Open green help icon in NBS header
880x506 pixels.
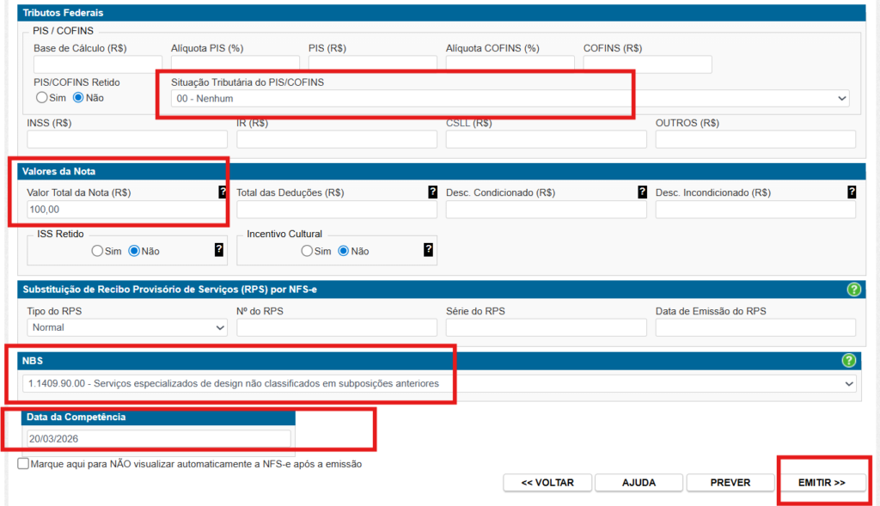[849, 361]
